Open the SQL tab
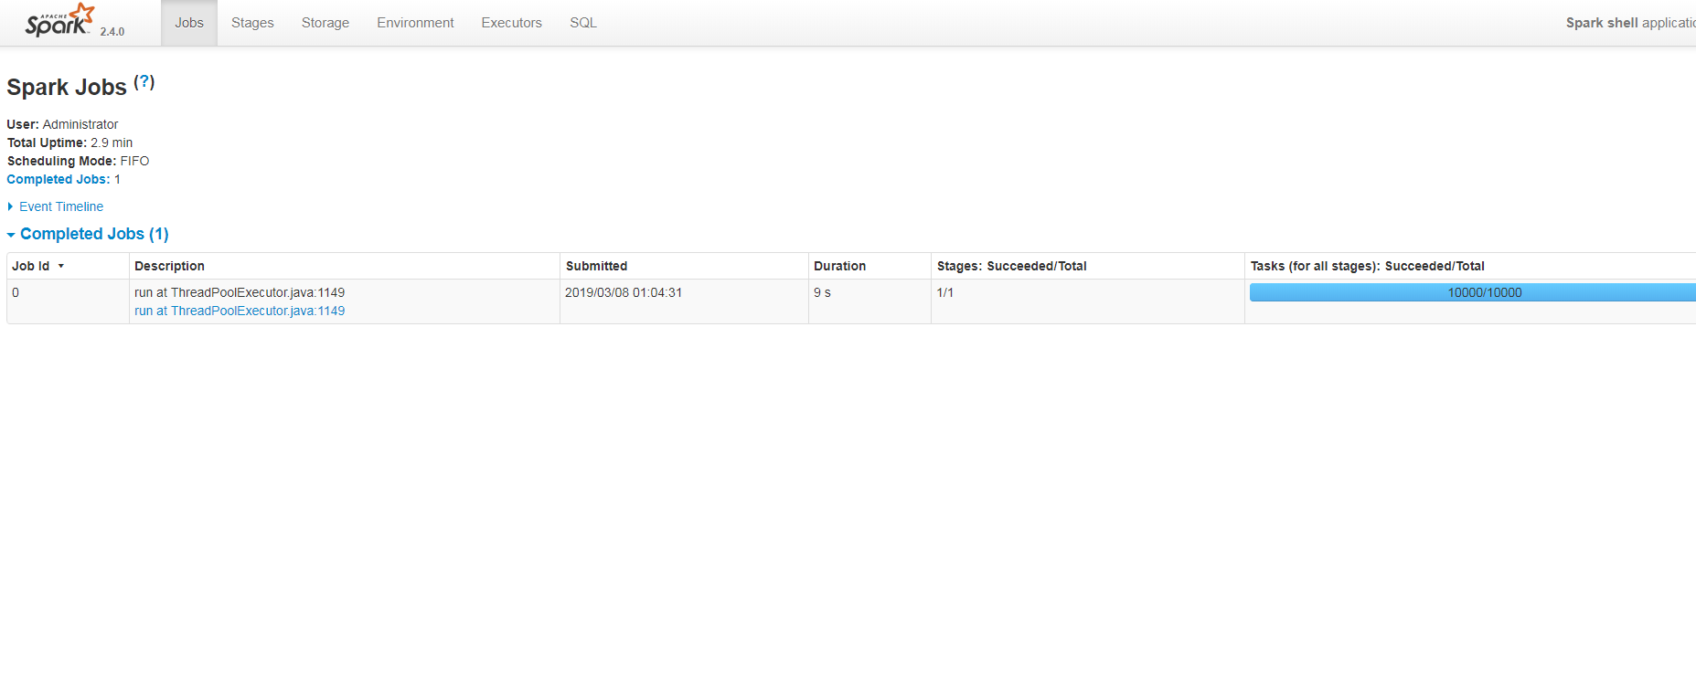The height and width of the screenshot is (697, 1696). 583,23
